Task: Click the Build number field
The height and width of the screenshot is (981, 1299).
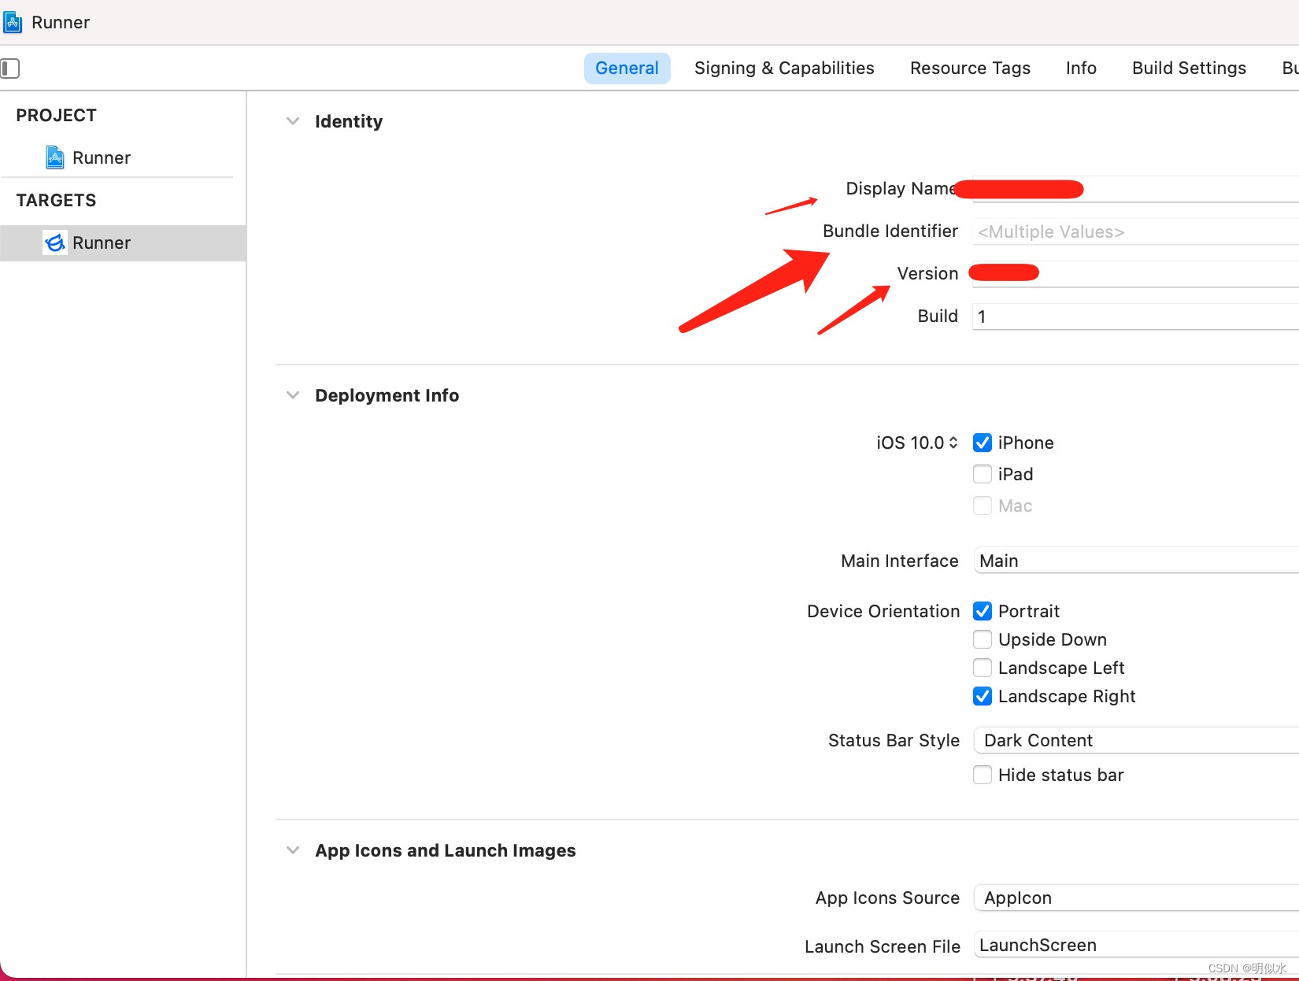Action: click(1136, 317)
